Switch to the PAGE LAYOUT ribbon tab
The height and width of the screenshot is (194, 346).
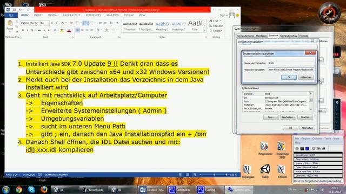pyautogui.click(x=71, y=15)
